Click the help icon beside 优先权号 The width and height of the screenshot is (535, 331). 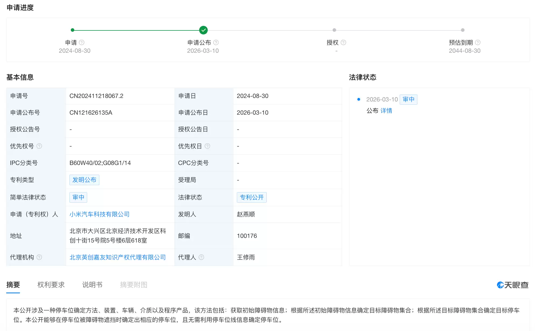pos(40,146)
